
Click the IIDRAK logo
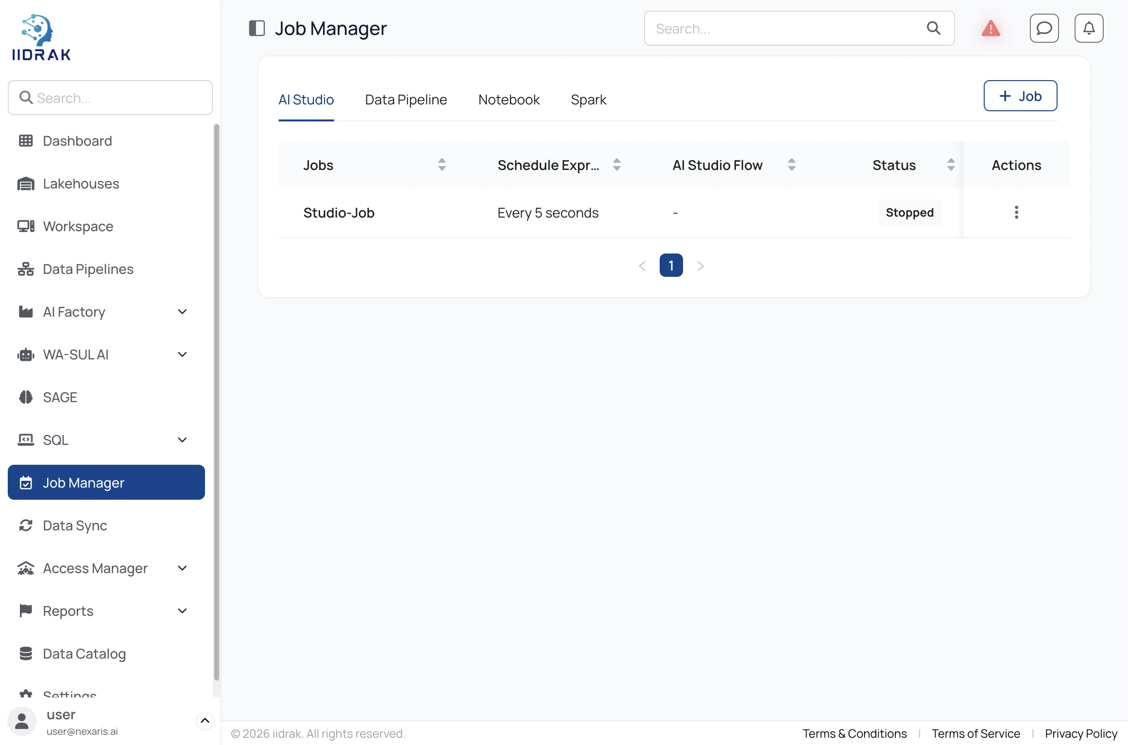pos(41,37)
